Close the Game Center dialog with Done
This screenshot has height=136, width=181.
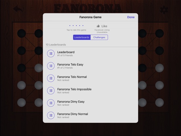click(x=131, y=17)
